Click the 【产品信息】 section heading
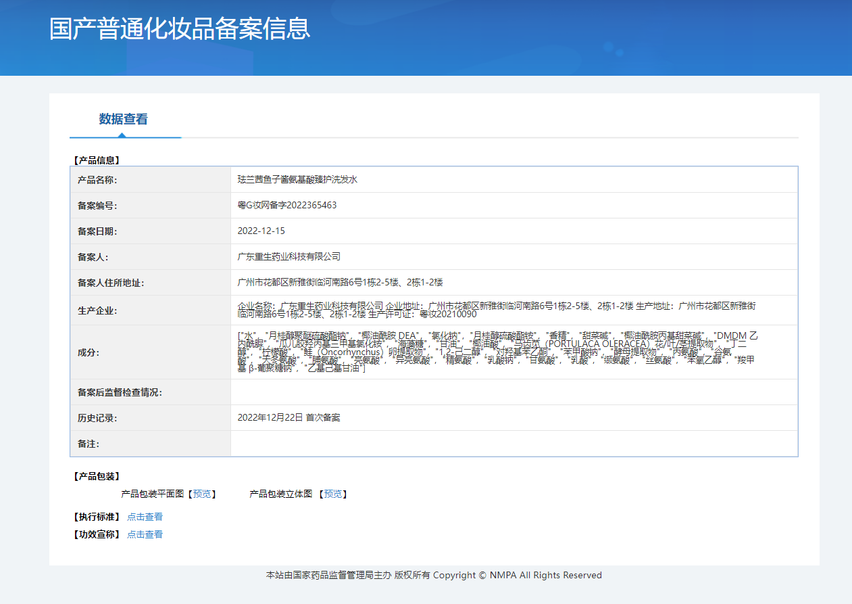852x604 pixels. [x=96, y=160]
